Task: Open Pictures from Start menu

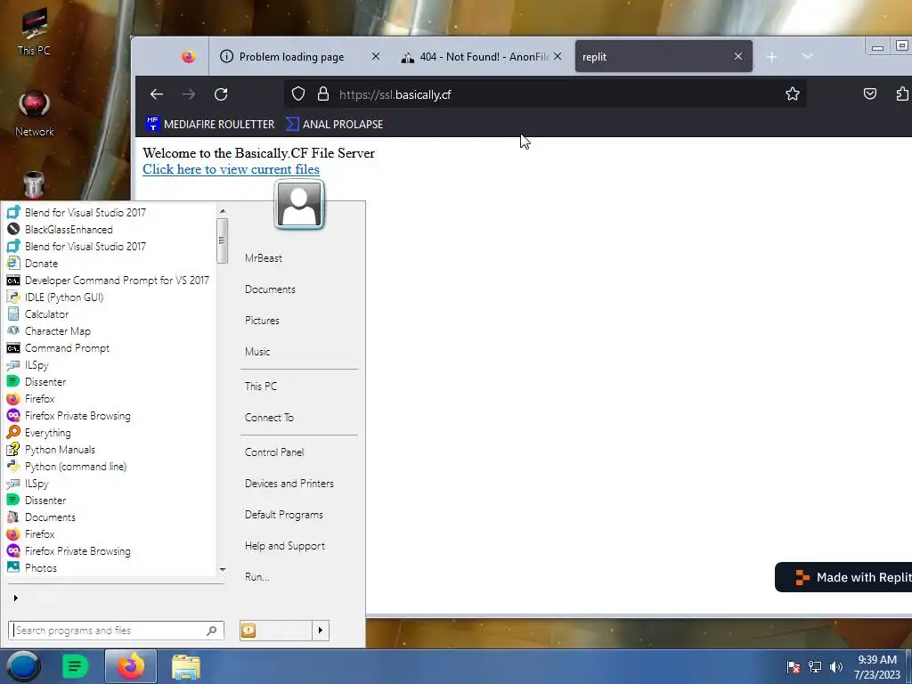Action: [x=263, y=321]
